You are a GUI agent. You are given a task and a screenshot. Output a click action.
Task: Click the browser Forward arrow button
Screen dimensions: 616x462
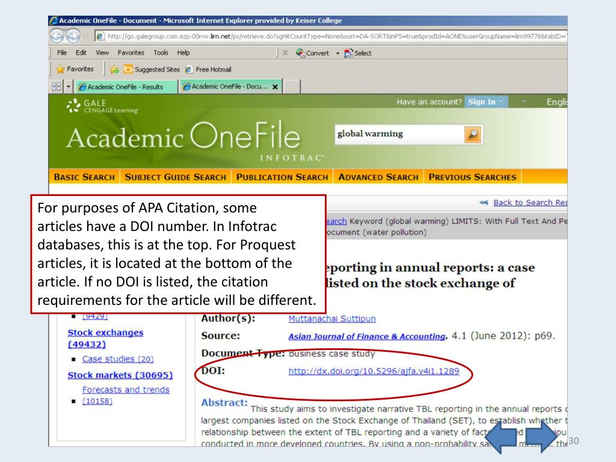click(73, 36)
